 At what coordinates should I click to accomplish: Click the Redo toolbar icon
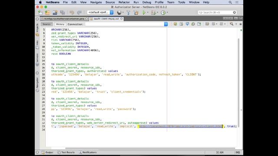click(x=79, y=13)
